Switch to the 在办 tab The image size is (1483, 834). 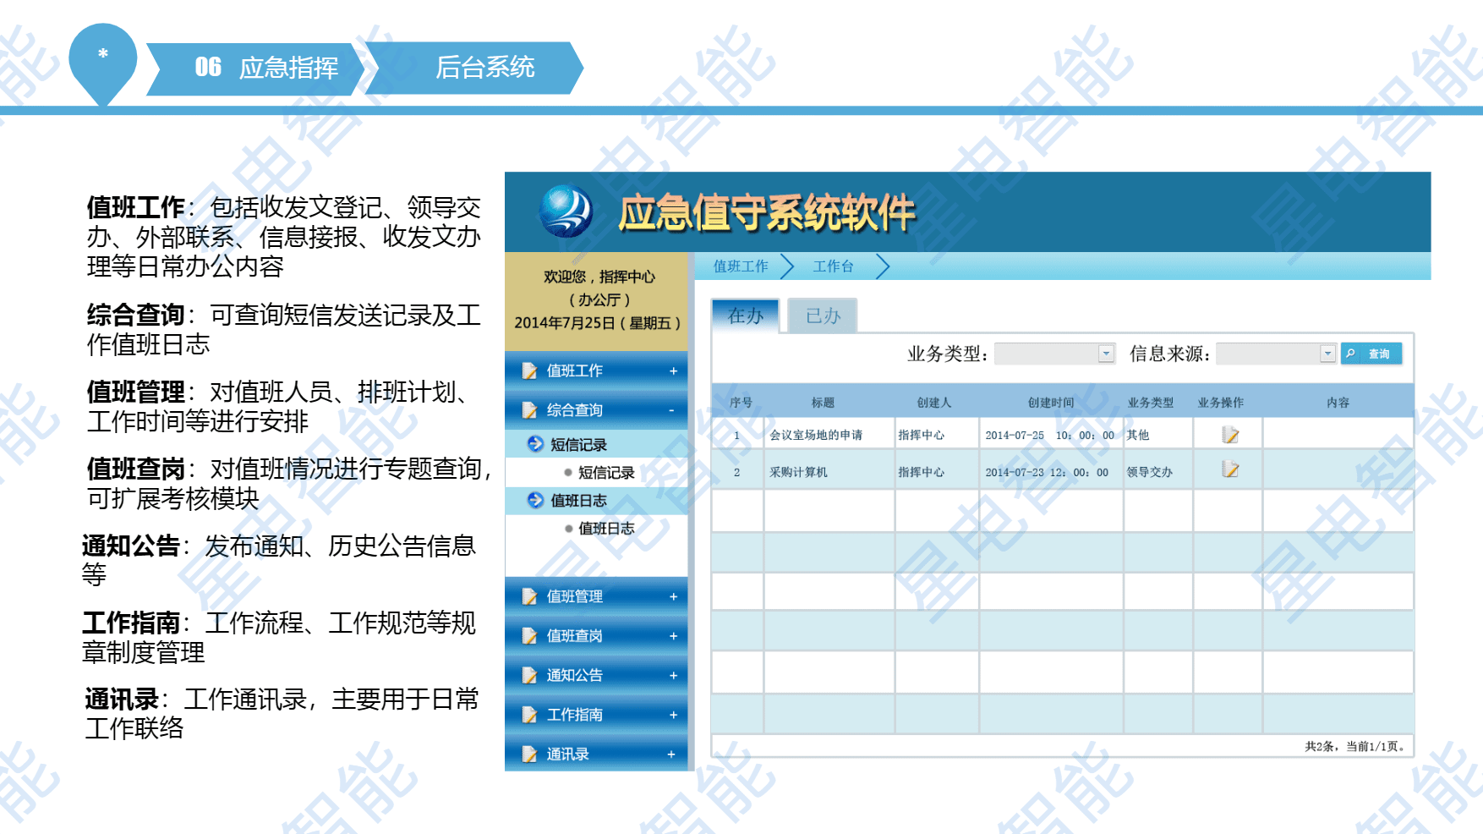(x=745, y=315)
